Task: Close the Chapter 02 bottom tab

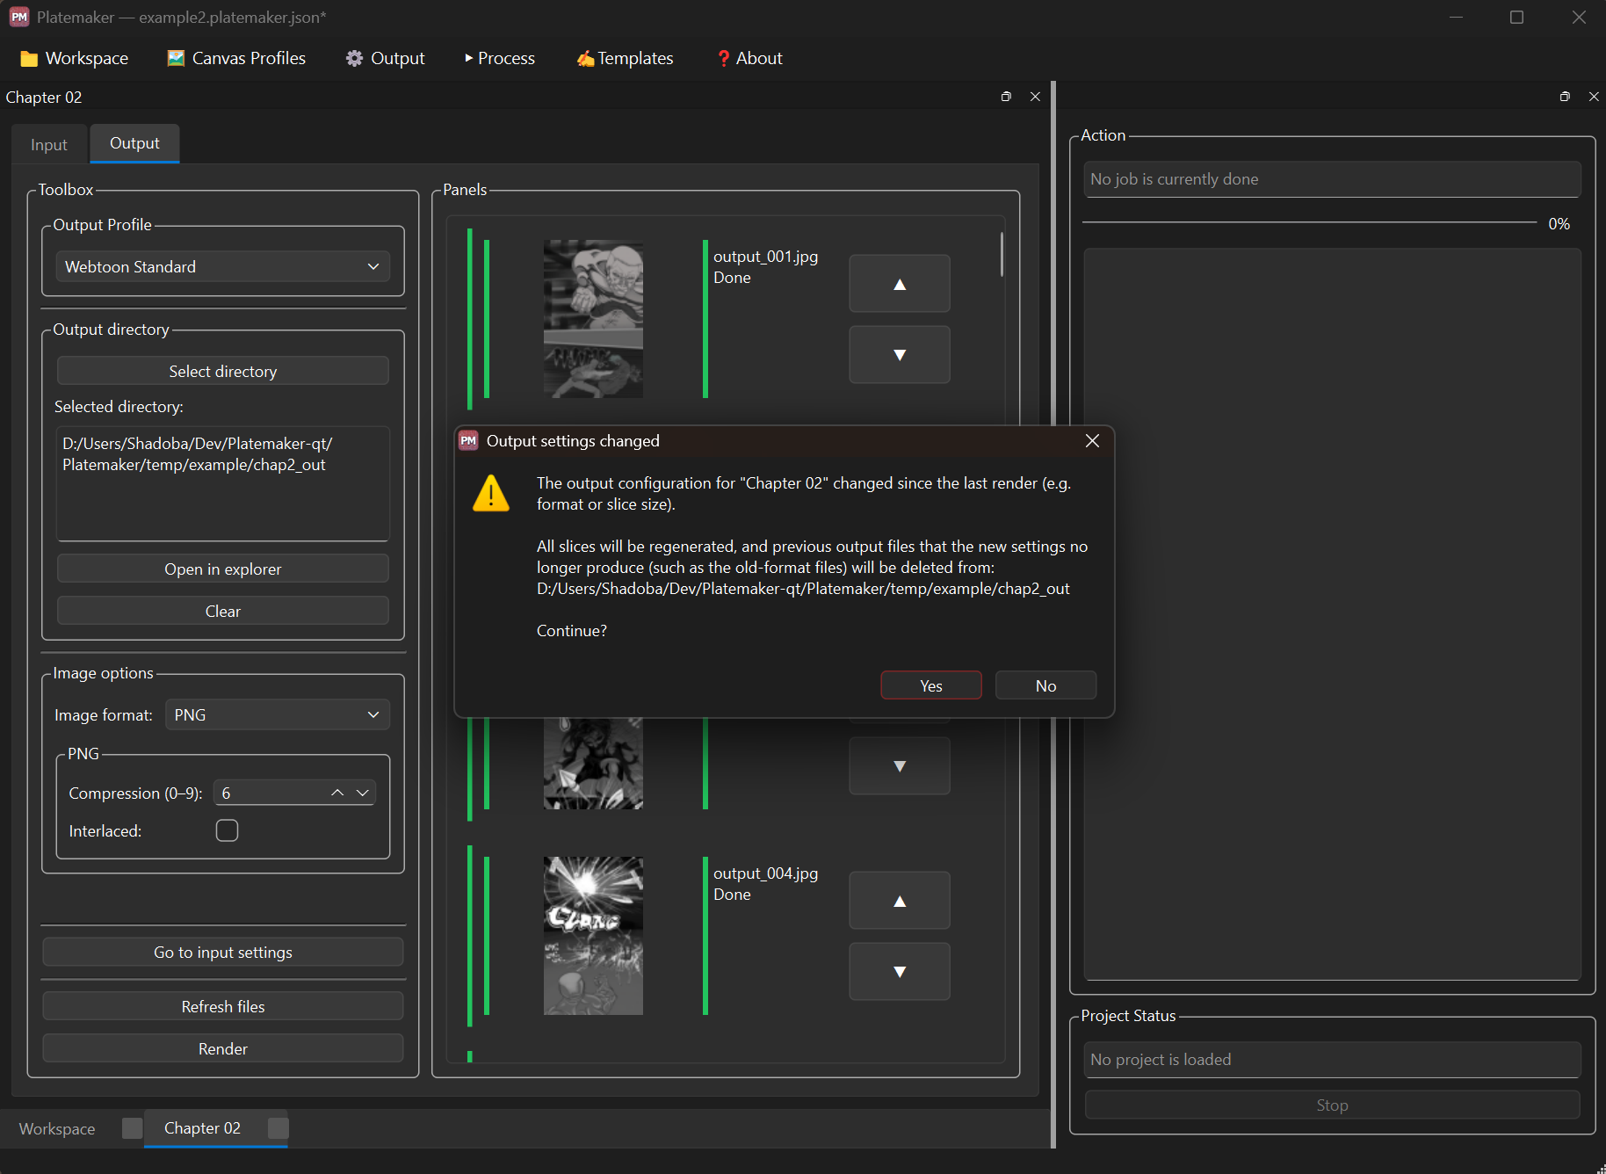Action: tap(278, 1128)
